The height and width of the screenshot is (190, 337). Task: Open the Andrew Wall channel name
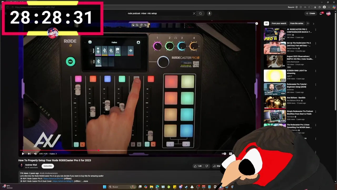point(31,165)
